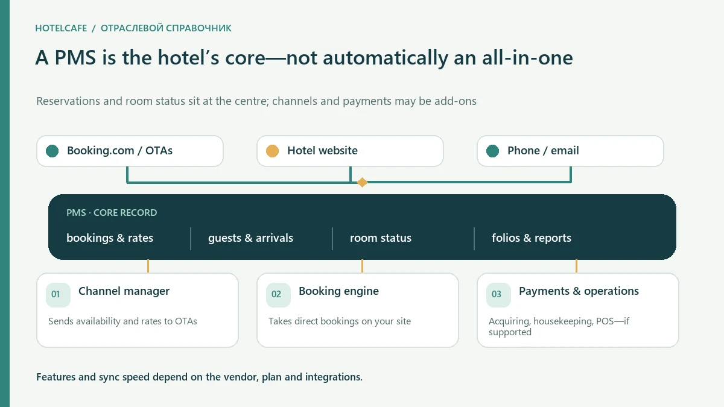Click the orange dot beside Hotel website

pyautogui.click(x=273, y=151)
